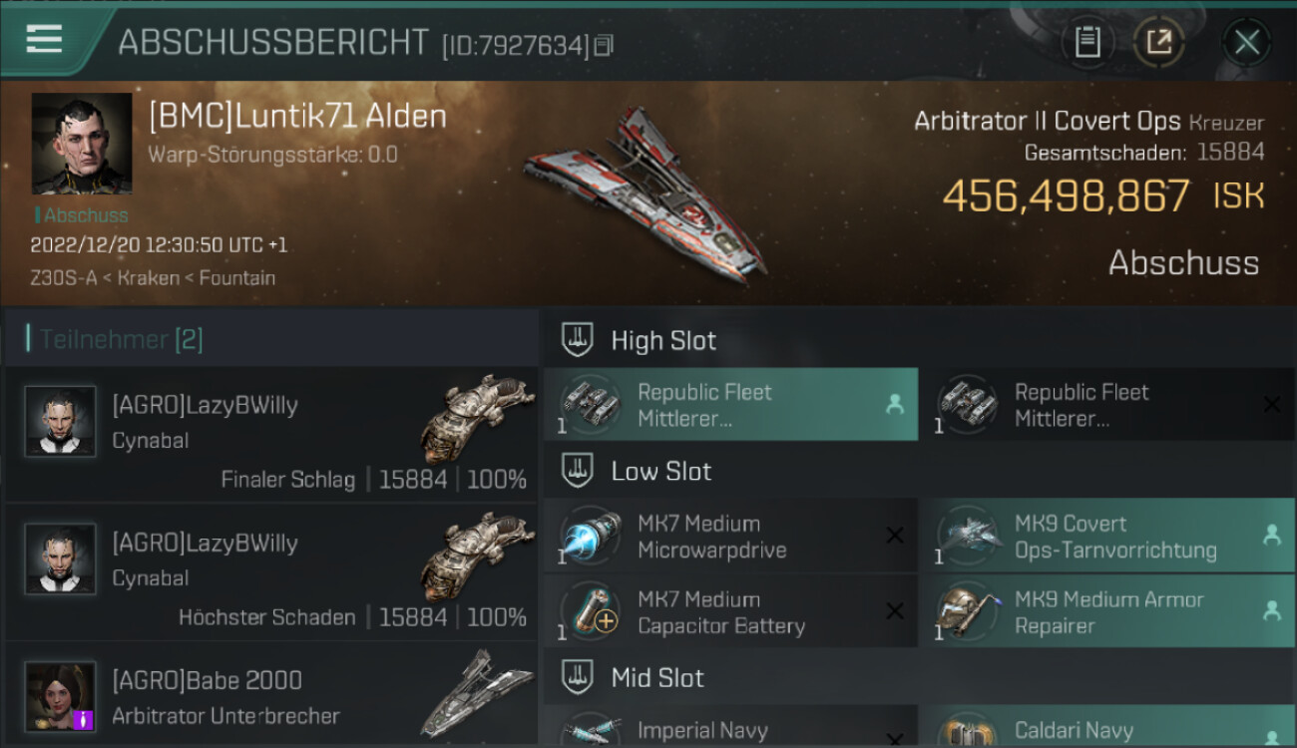Screen dimensions: 1297x748
Task: Open the Teilnehmer participants tab
Action: pyautogui.click(x=121, y=339)
